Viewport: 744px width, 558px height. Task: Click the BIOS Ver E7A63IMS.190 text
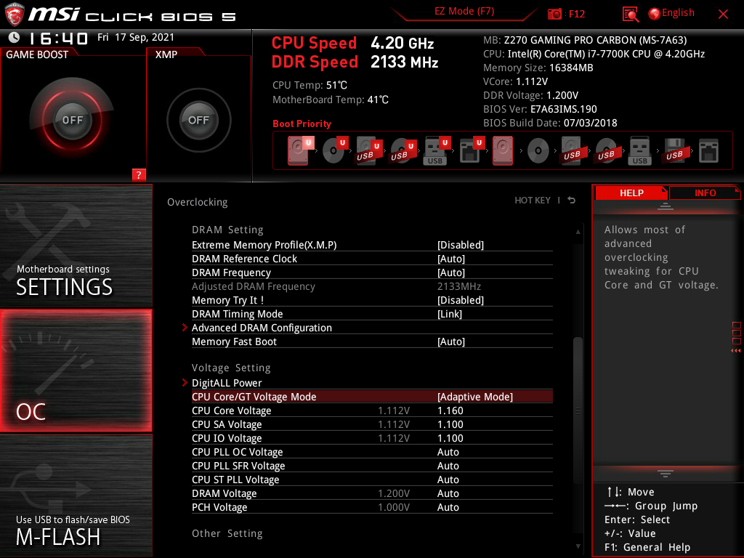point(540,109)
